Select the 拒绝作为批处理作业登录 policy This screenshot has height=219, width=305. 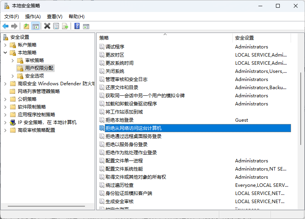coord(131,153)
